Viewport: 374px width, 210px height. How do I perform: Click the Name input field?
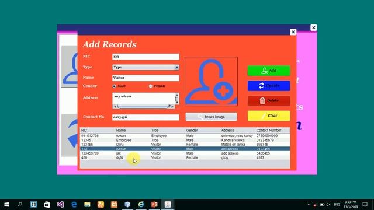click(x=146, y=78)
